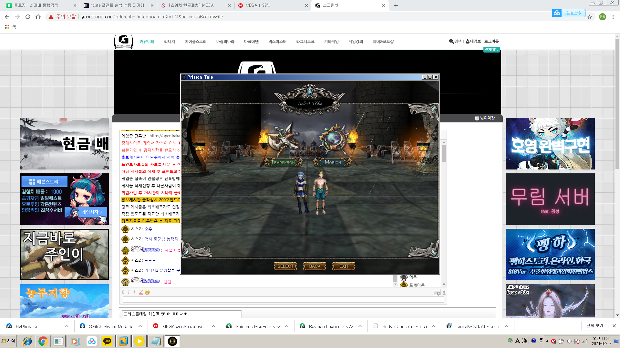The height and width of the screenshot is (348, 620).
Task: Click the Tempskron name plate
Action: click(x=283, y=162)
